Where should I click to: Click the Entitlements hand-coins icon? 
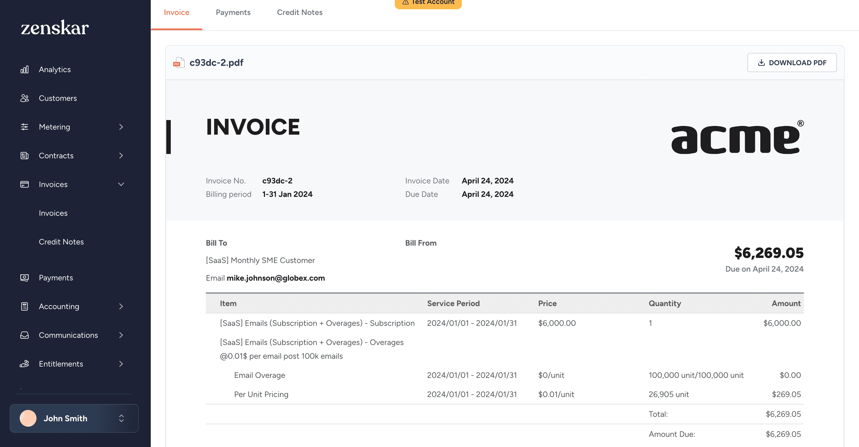point(24,364)
